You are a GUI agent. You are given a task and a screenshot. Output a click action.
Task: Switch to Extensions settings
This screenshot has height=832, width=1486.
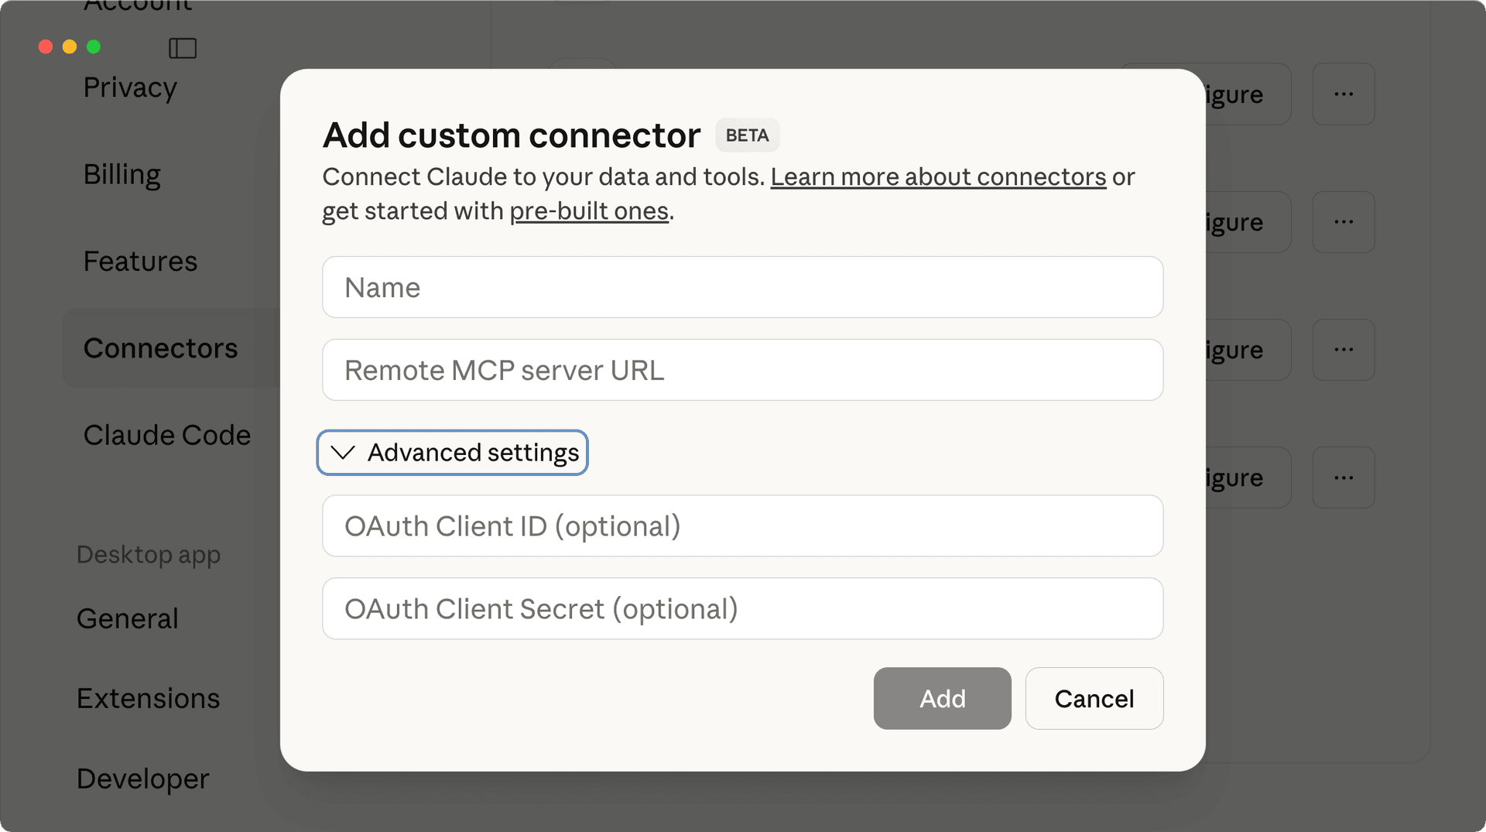pos(149,699)
